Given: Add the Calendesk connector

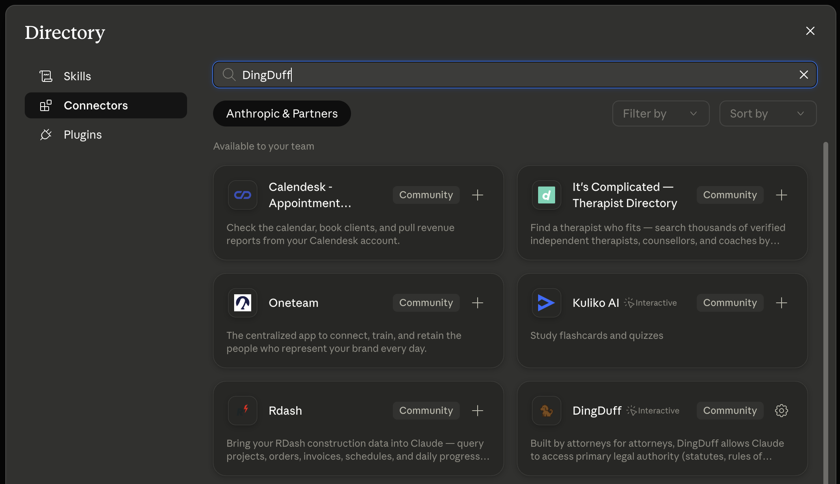Looking at the screenshot, I should [x=478, y=195].
